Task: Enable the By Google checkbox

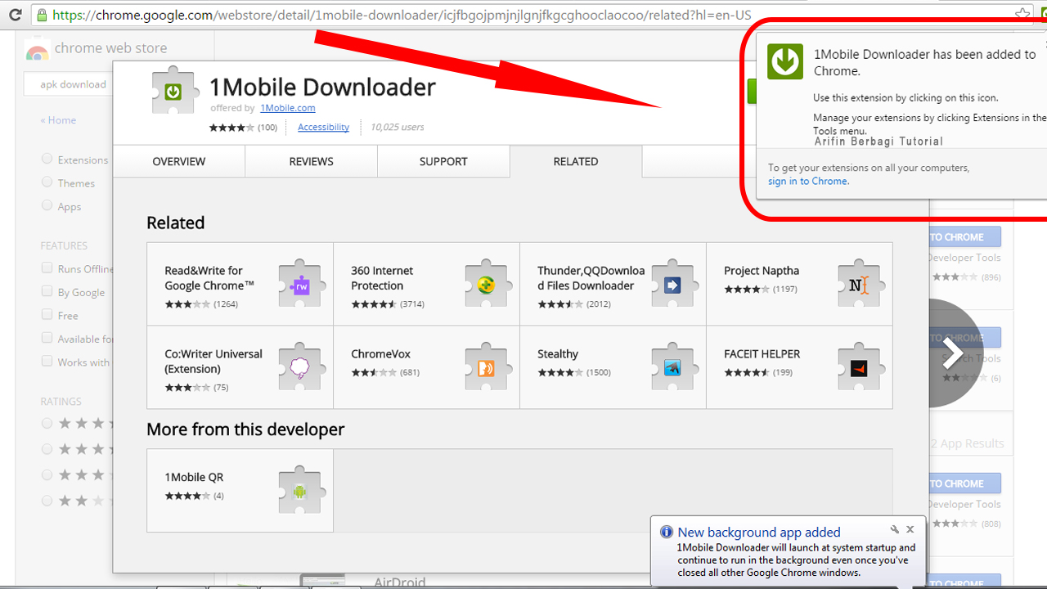Action: point(47,291)
